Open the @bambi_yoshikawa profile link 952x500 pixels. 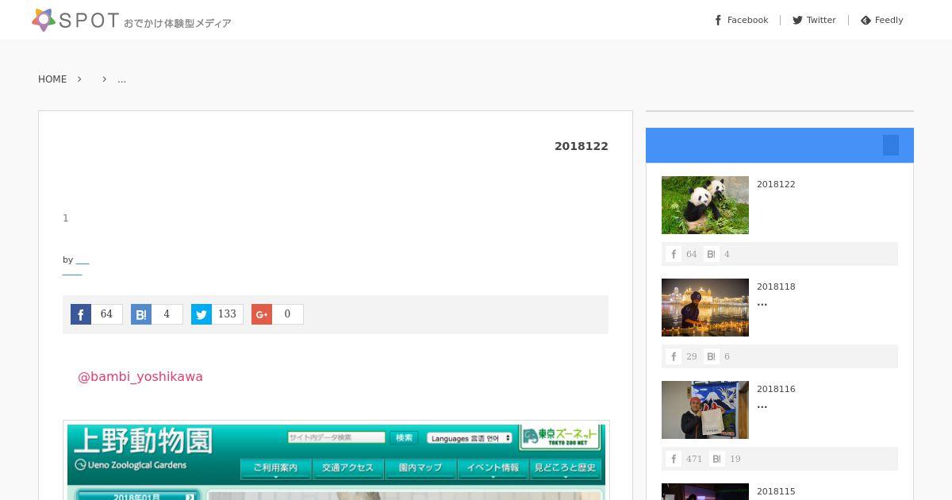pos(140,376)
